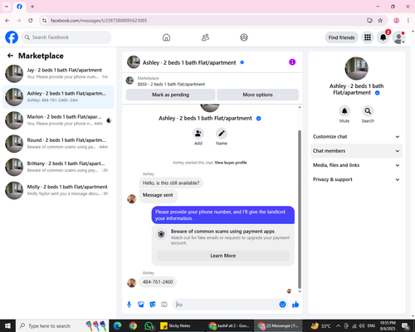Choose a GIF icon
The height and width of the screenshot is (332, 415).
coord(164,305)
